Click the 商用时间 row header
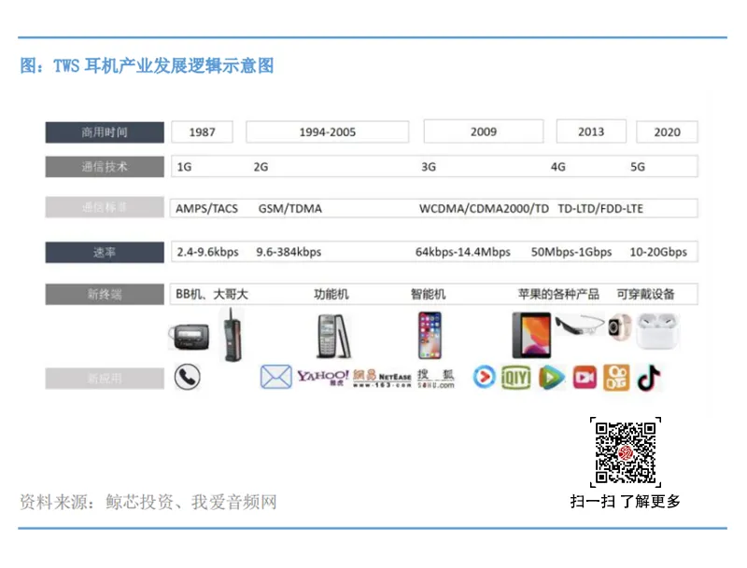747x568 pixels. pyautogui.click(x=105, y=132)
